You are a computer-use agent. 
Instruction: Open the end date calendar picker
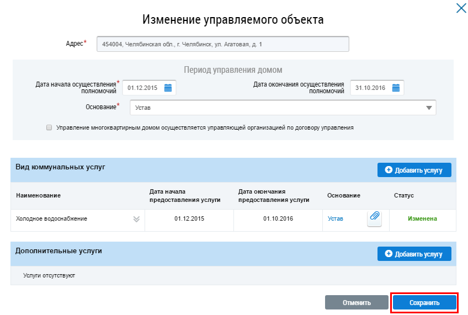[x=396, y=88]
